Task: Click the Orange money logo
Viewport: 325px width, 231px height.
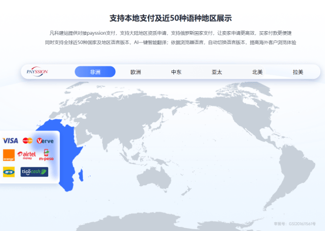Action: click(9, 155)
